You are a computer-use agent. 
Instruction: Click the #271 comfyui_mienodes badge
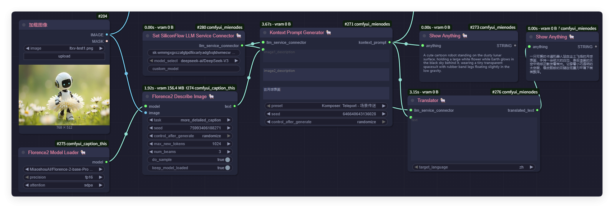coord(367,24)
